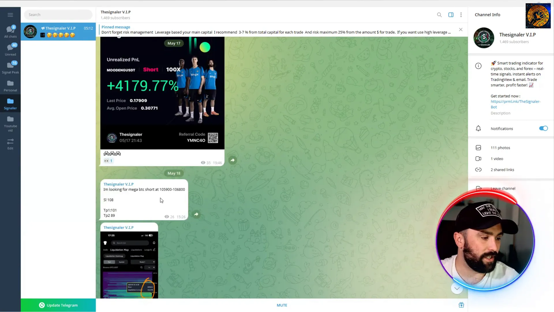Open the Youtube vid folder

pyautogui.click(x=10, y=124)
